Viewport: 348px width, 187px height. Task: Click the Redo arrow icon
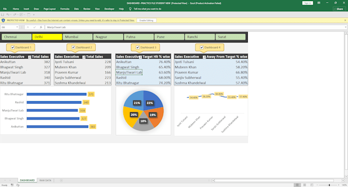pos(15,15)
